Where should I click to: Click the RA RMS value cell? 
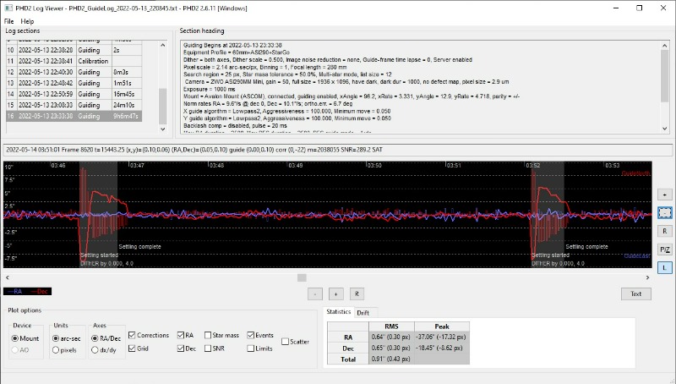391,337
